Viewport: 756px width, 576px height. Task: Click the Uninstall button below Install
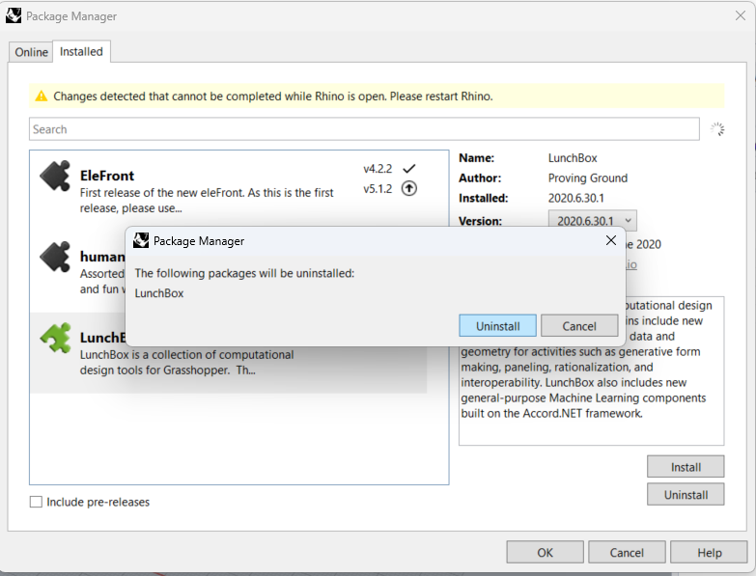686,495
